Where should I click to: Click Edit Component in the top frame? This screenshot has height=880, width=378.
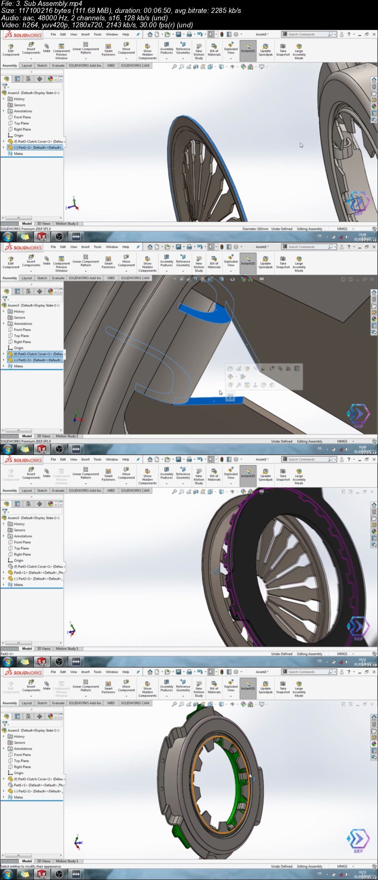11,50
